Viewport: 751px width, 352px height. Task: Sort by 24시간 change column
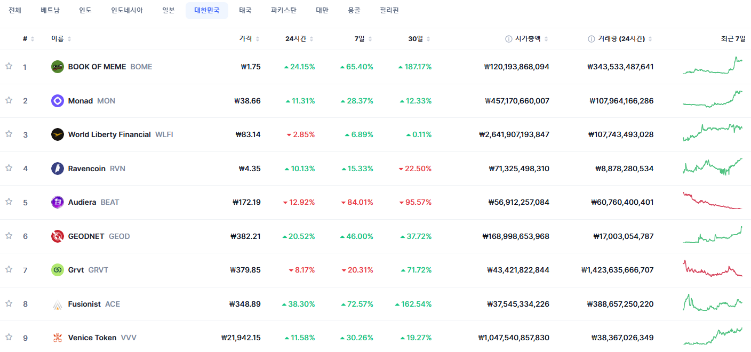pyautogui.click(x=300, y=39)
